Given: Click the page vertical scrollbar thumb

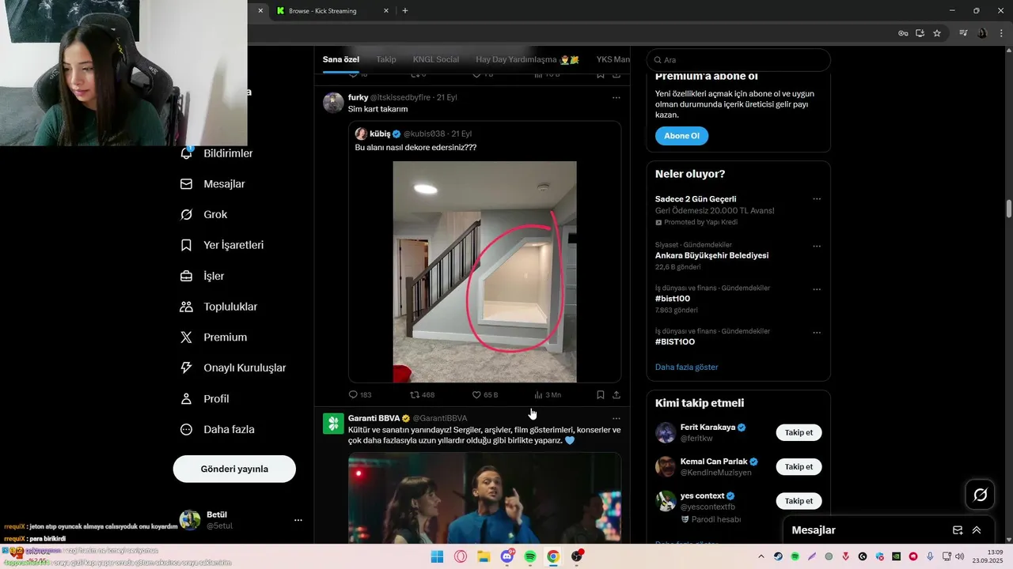Looking at the screenshot, I should 1009,209.
